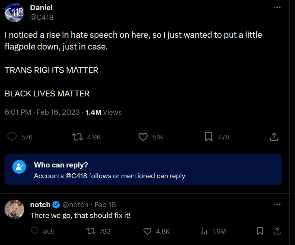Reply to notch's tweet
Viewport: 295px width, 245px height.
click(x=35, y=231)
